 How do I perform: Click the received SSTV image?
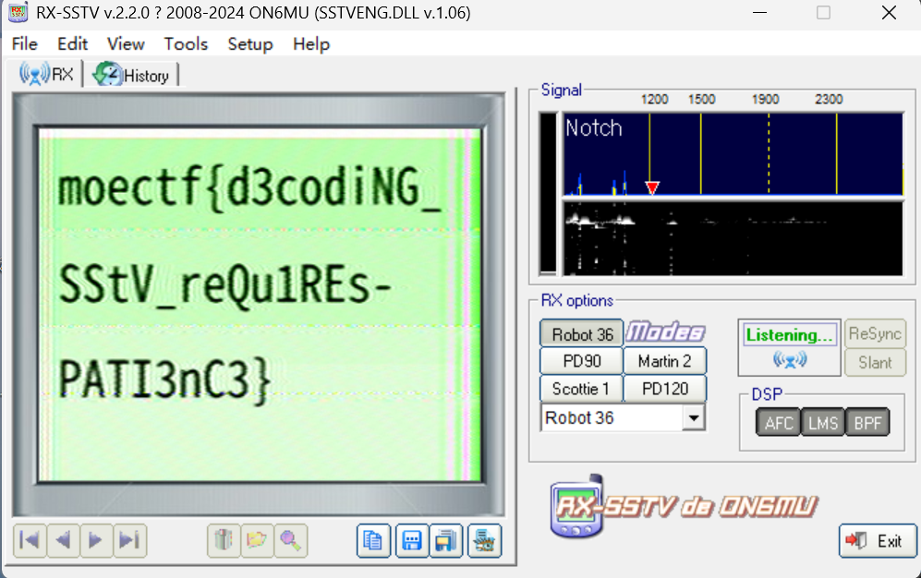point(259,305)
